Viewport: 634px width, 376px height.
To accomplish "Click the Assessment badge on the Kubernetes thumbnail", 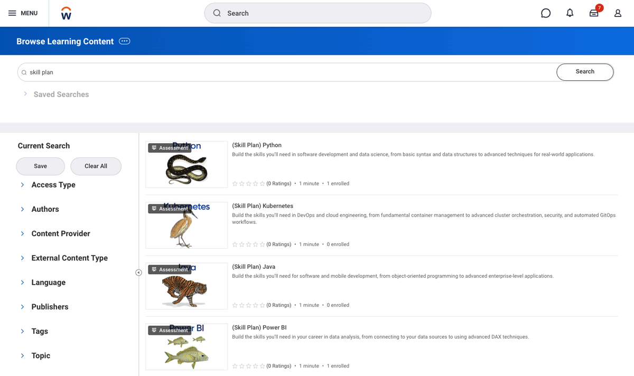I will tap(170, 209).
